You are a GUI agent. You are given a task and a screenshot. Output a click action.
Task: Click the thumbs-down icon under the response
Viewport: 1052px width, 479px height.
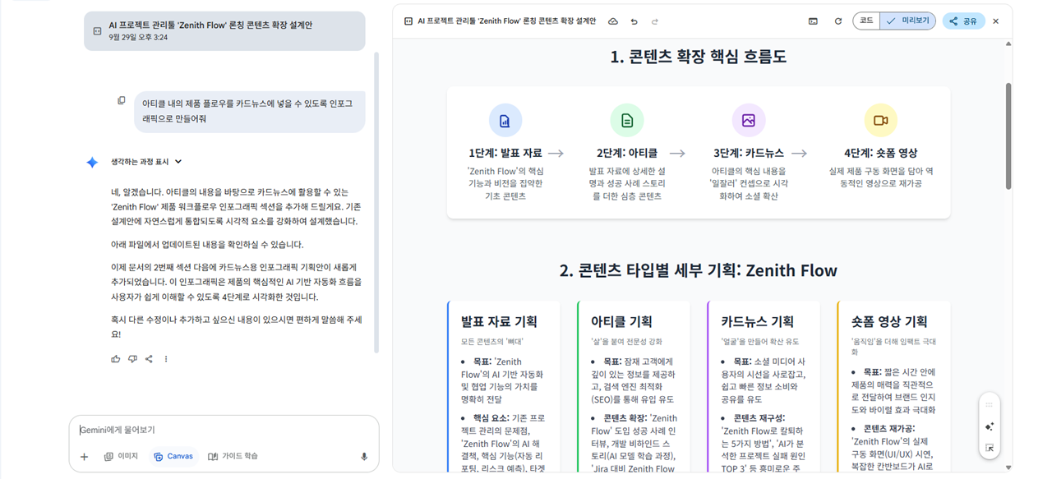132,359
